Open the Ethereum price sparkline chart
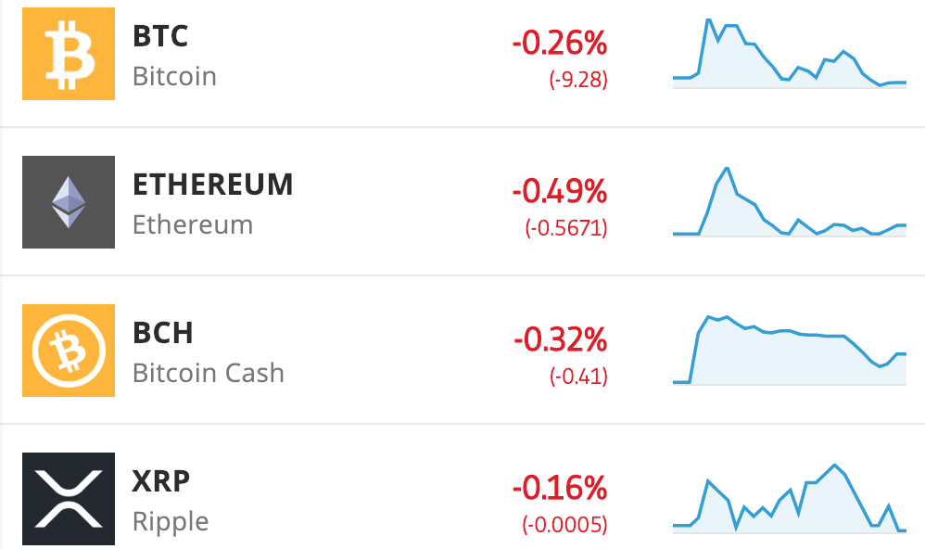925x549 pixels. tap(790, 202)
